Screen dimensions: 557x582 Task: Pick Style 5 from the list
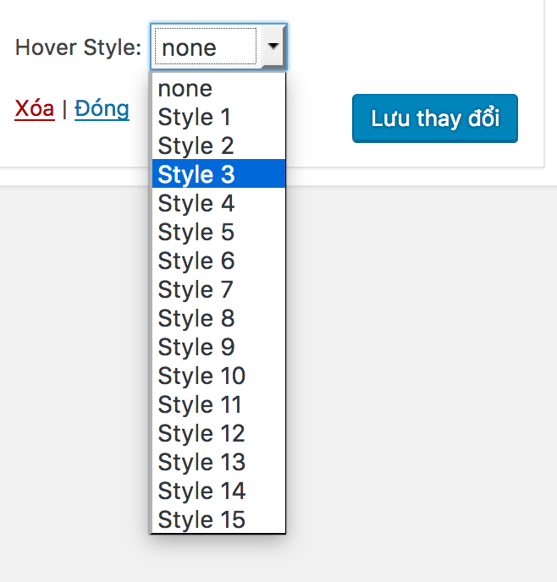(x=218, y=232)
